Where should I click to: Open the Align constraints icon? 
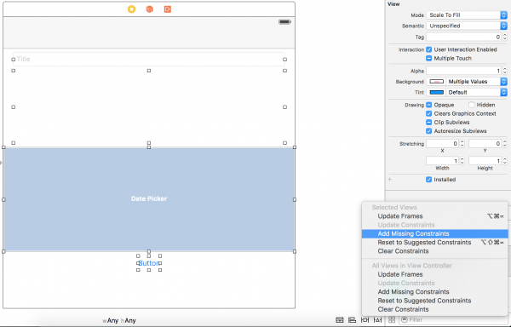[x=352, y=320]
